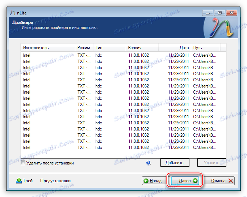Click TXT mode cell in the sixth row
This screenshot has width=247, height=197.
point(84,86)
